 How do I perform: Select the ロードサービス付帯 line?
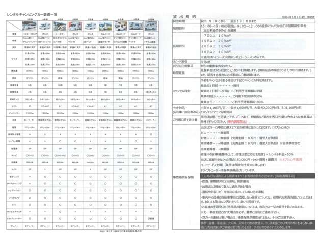click(233, 165)
